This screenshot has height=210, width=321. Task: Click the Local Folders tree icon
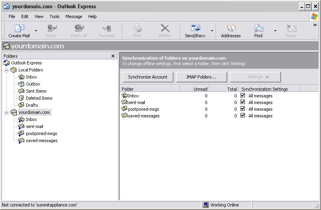click(x=13, y=70)
